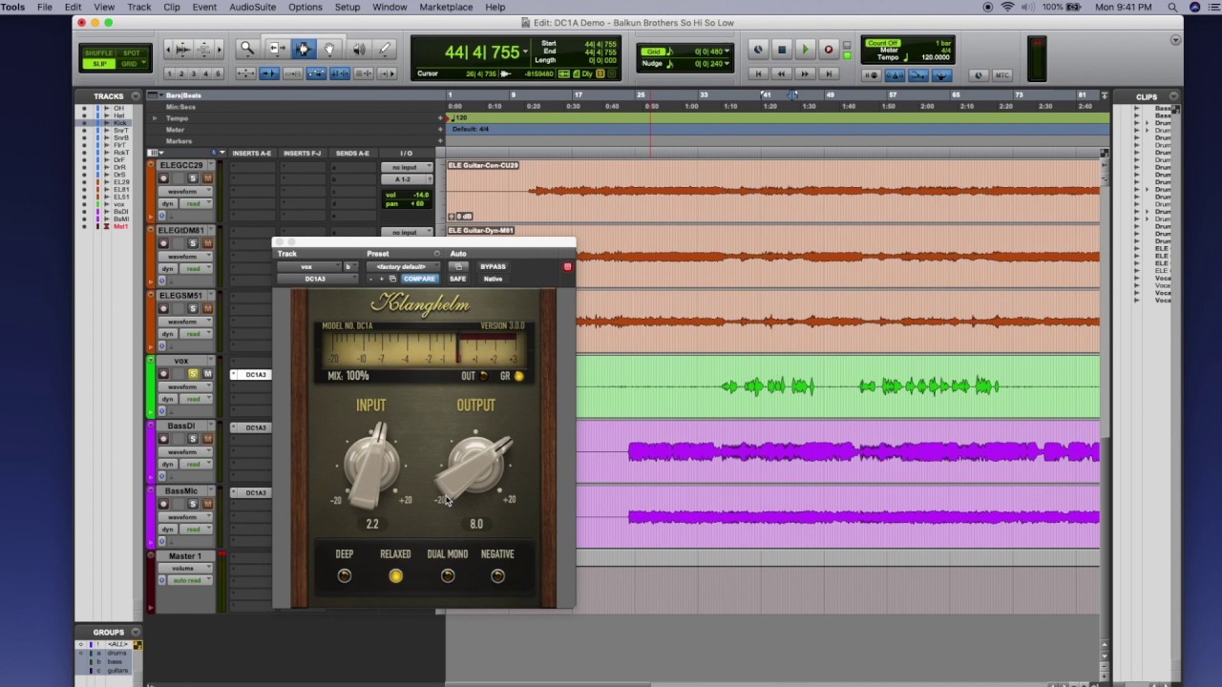Enable NEGATIVE mode on the compressor
1222x687 pixels.
click(x=497, y=575)
